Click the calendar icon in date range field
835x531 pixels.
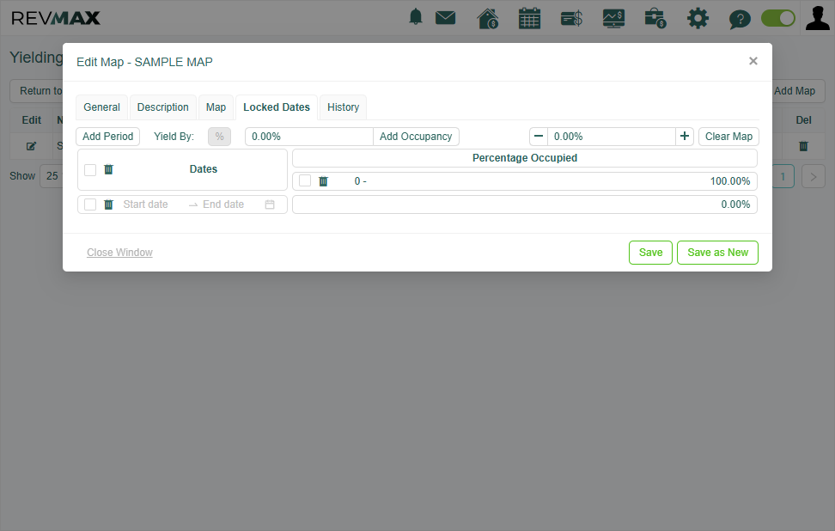(x=270, y=204)
